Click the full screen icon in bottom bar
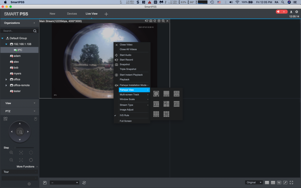The height and width of the screenshot is (188, 301). 291,182
